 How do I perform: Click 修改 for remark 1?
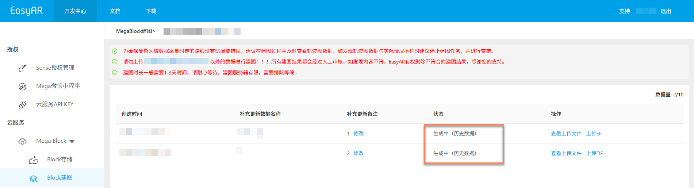coord(358,134)
